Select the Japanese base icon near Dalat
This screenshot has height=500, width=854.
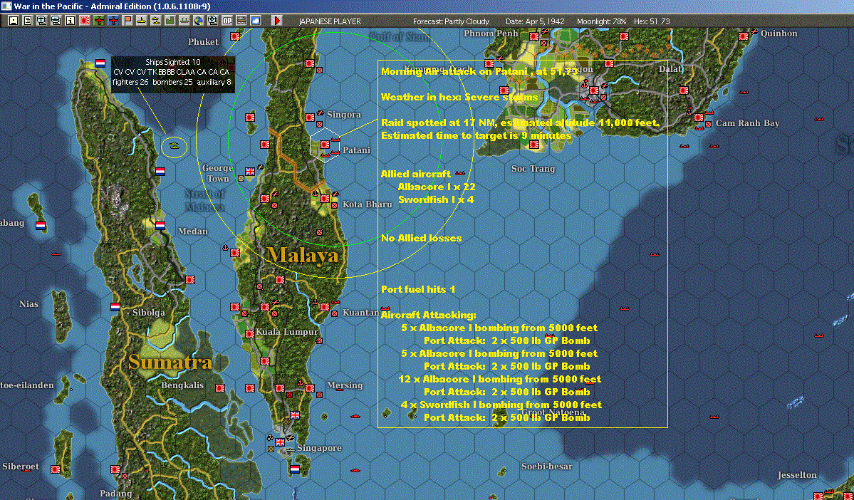coord(684,90)
